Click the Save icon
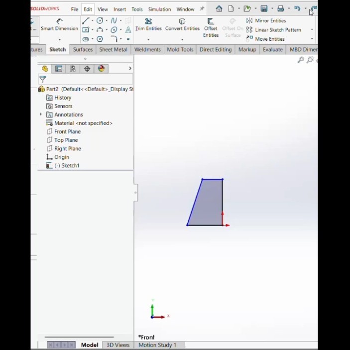This screenshot has width=350, height=350. pos(264,8)
